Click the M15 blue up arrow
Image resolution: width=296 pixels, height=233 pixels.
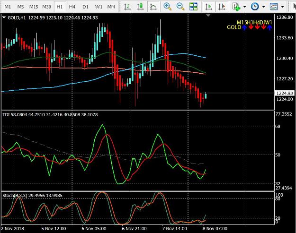[x=244, y=27]
